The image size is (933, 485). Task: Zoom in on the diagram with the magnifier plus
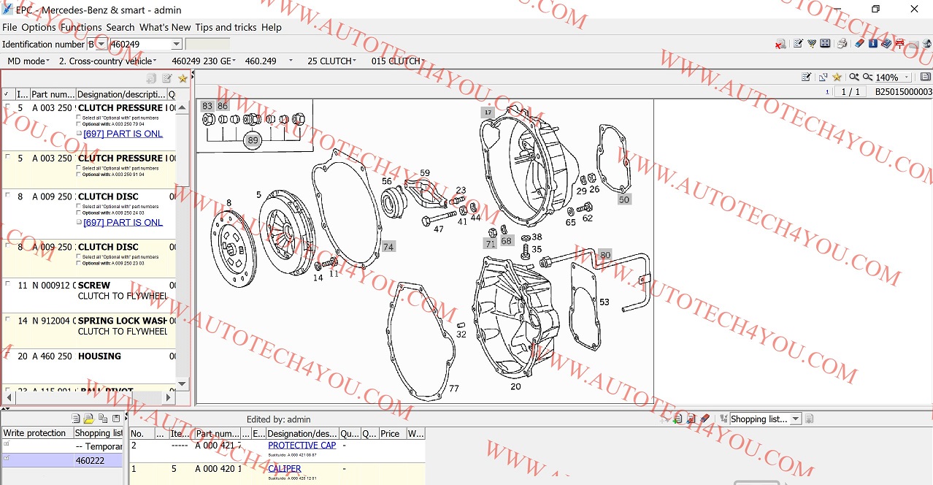pyautogui.click(x=853, y=77)
